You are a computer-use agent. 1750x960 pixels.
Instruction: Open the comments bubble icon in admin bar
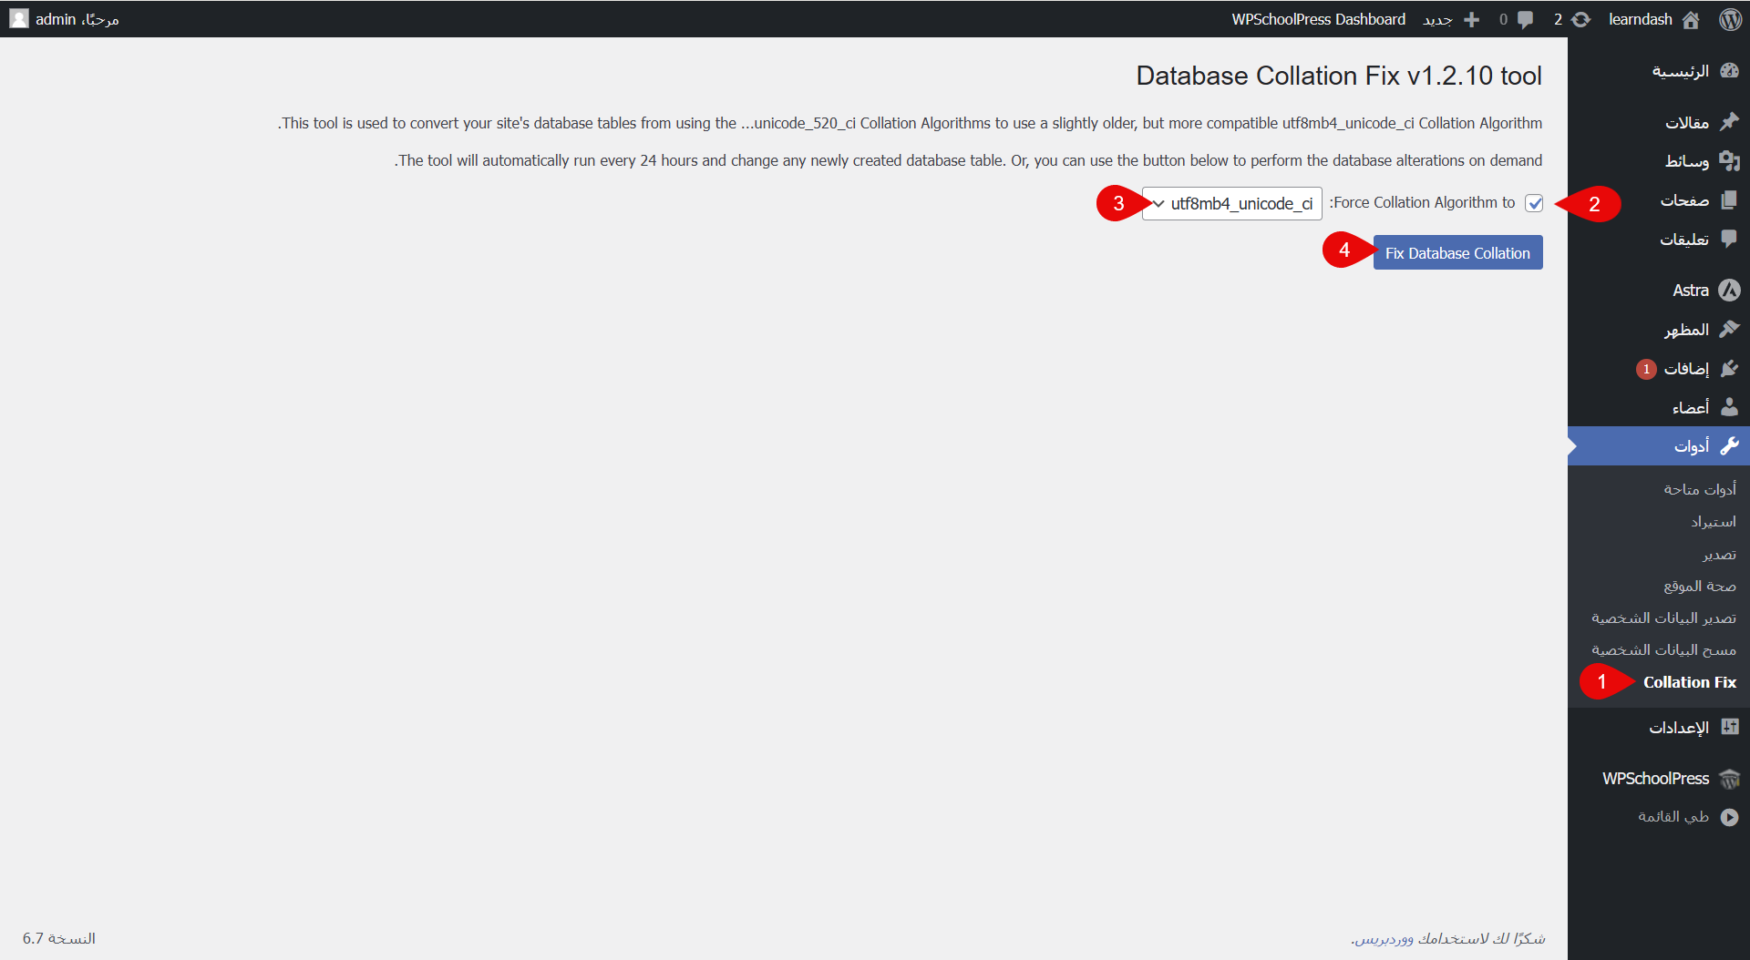tap(1525, 19)
